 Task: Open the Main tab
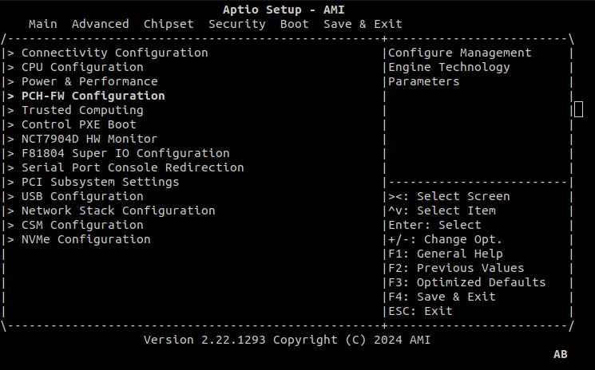coord(42,24)
